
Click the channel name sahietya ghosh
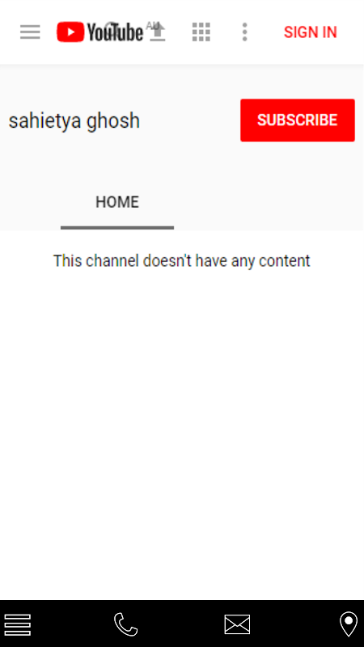coord(74,121)
